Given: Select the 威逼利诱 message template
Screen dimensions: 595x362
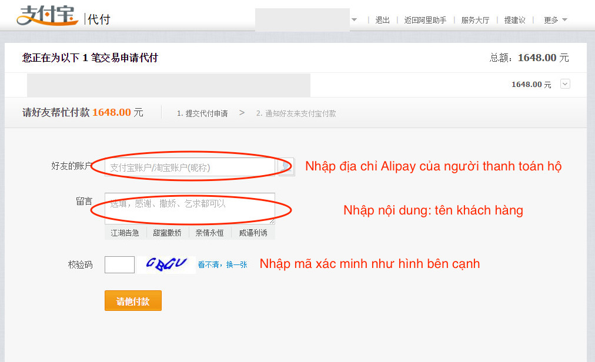Looking at the screenshot, I should pos(253,233).
